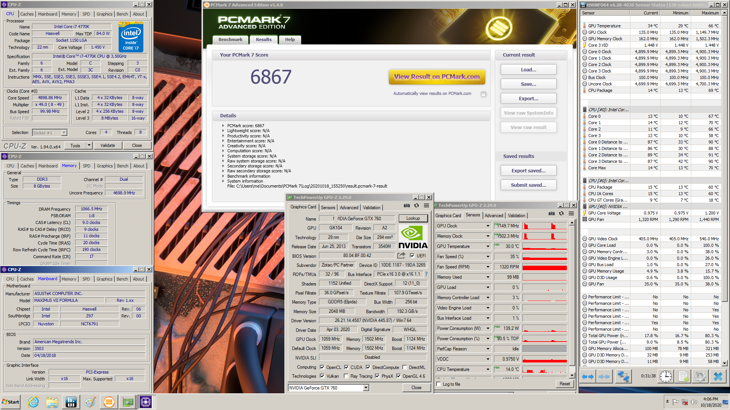The height and width of the screenshot is (410, 730).
Task: Show hidden tray icons chevron
Action: (667, 402)
